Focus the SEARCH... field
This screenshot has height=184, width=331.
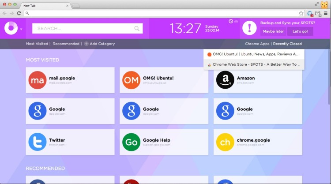pos(87,29)
